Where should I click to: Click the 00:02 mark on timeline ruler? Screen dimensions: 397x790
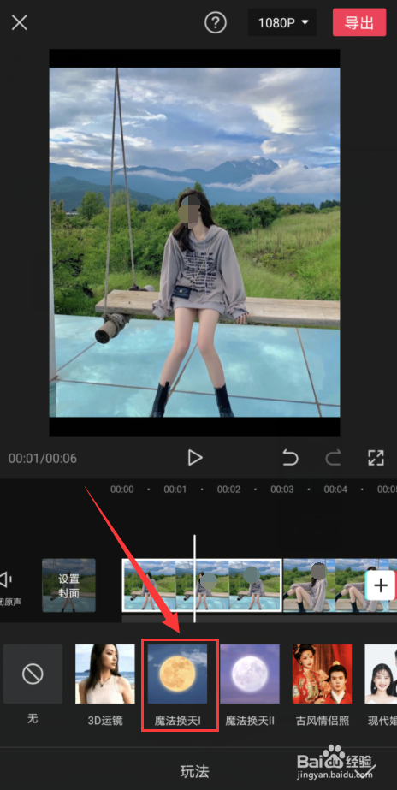tap(228, 490)
